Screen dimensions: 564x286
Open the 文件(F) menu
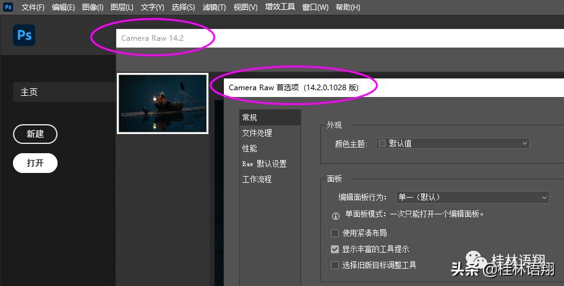click(x=33, y=7)
